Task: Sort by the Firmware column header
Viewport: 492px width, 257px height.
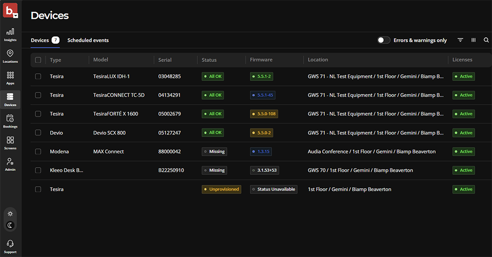Action: [x=261, y=59]
